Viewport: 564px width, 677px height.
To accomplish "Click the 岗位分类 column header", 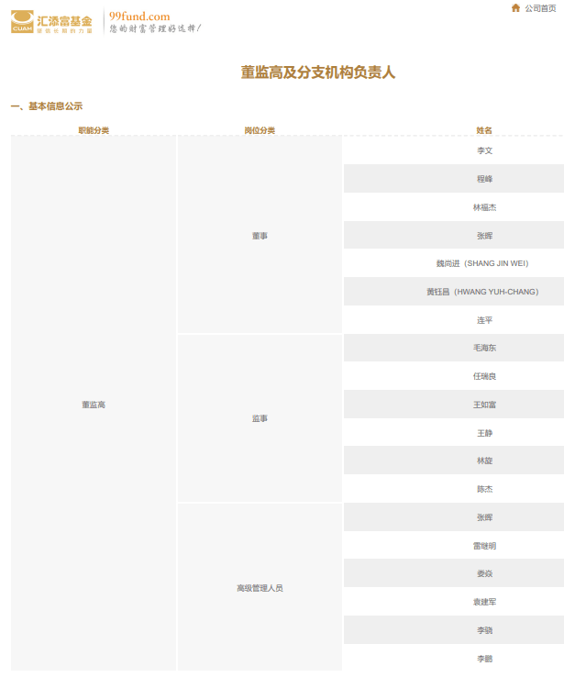I will pos(260,130).
